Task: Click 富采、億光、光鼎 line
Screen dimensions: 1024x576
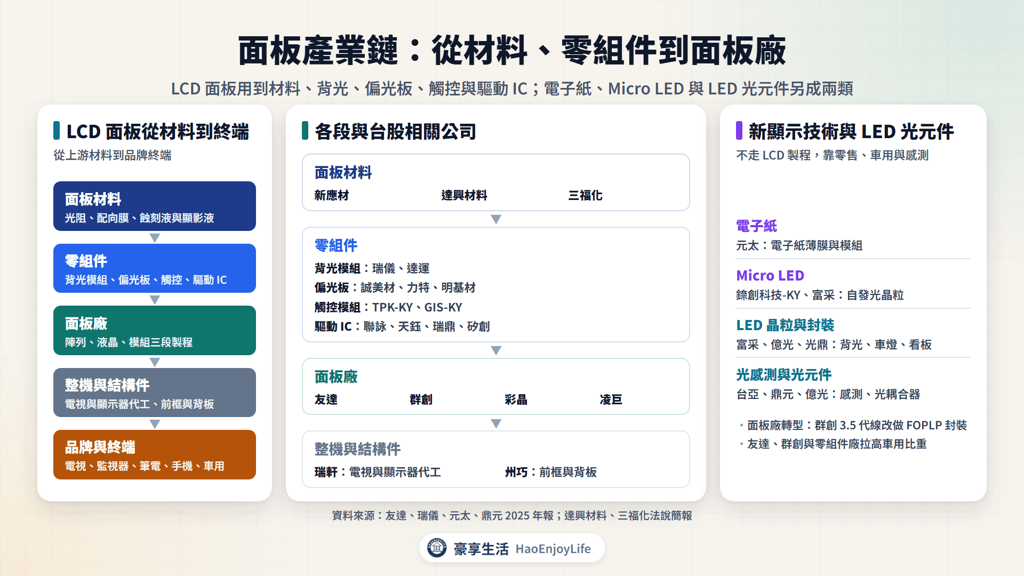Action: (x=834, y=345)
